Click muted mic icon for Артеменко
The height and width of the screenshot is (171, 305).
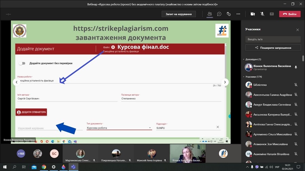296,134
